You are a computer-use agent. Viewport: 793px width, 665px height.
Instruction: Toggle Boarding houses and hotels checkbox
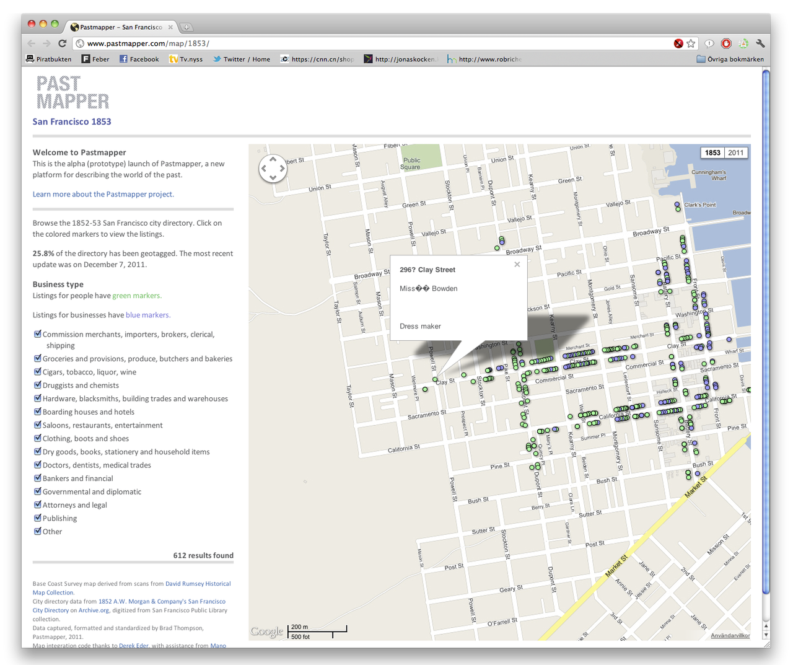[x=38, y=411]
